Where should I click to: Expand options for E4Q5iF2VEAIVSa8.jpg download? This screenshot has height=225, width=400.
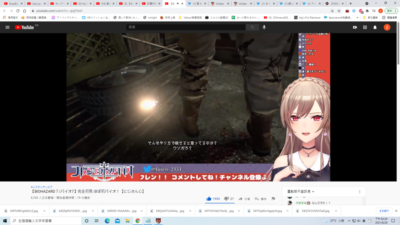point(336,211)
